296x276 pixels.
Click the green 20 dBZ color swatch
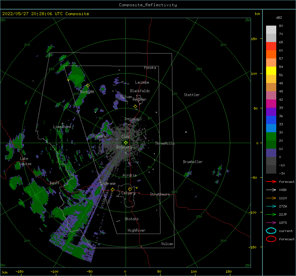click(271, 137)
